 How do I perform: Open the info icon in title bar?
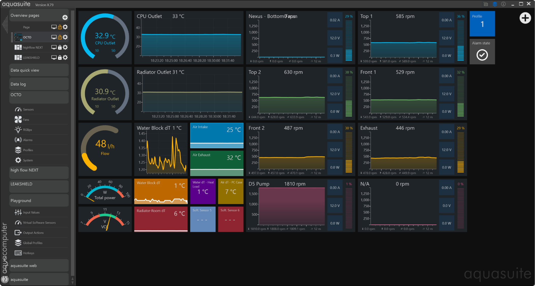(503, 4)
